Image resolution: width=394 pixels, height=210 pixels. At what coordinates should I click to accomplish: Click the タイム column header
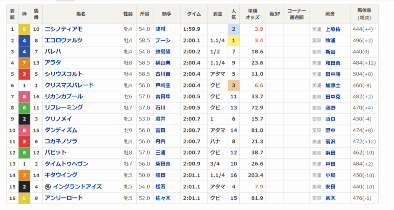pos(194,14)
